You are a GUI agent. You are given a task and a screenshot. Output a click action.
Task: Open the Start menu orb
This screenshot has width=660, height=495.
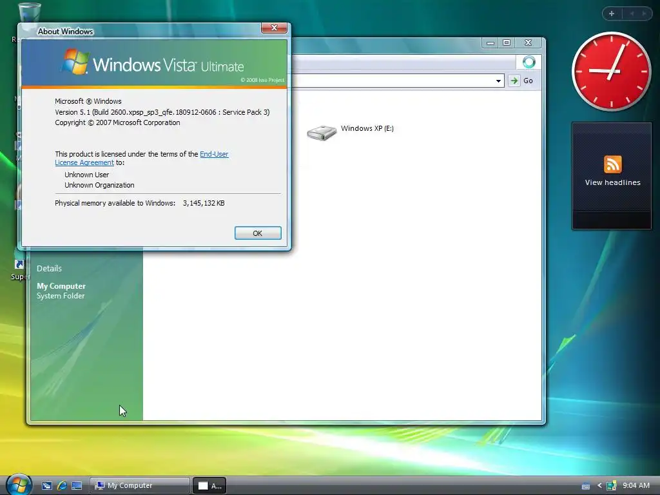click(x=19, y=484)
